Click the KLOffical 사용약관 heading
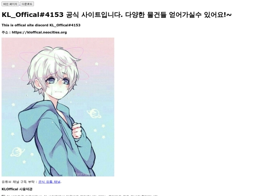Viewport: 262px width, 196px height. tap(17, 189)
